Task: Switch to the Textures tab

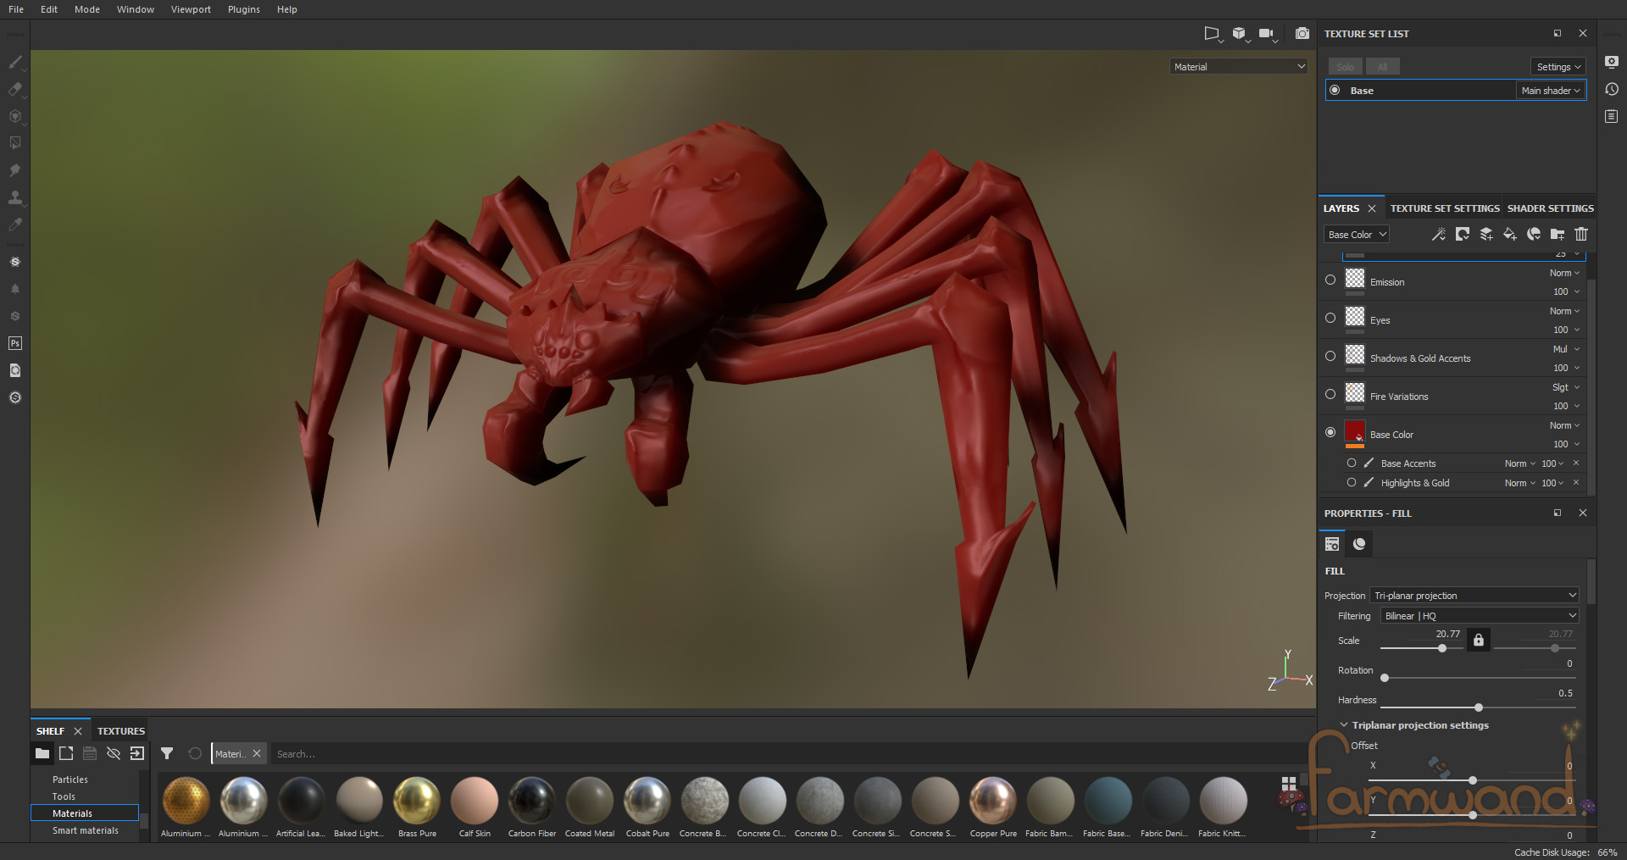Action: coord(121,731)
